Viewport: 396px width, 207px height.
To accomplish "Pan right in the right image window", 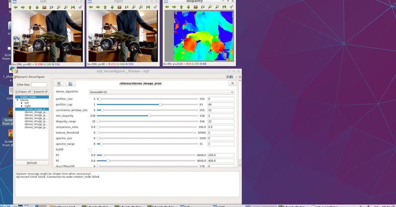I will pos(98,7).
